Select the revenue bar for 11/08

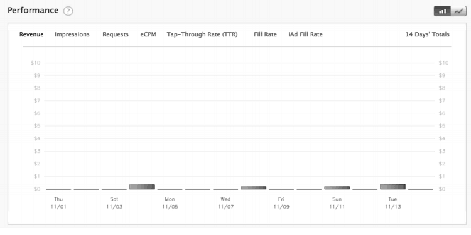coord(254,187)
